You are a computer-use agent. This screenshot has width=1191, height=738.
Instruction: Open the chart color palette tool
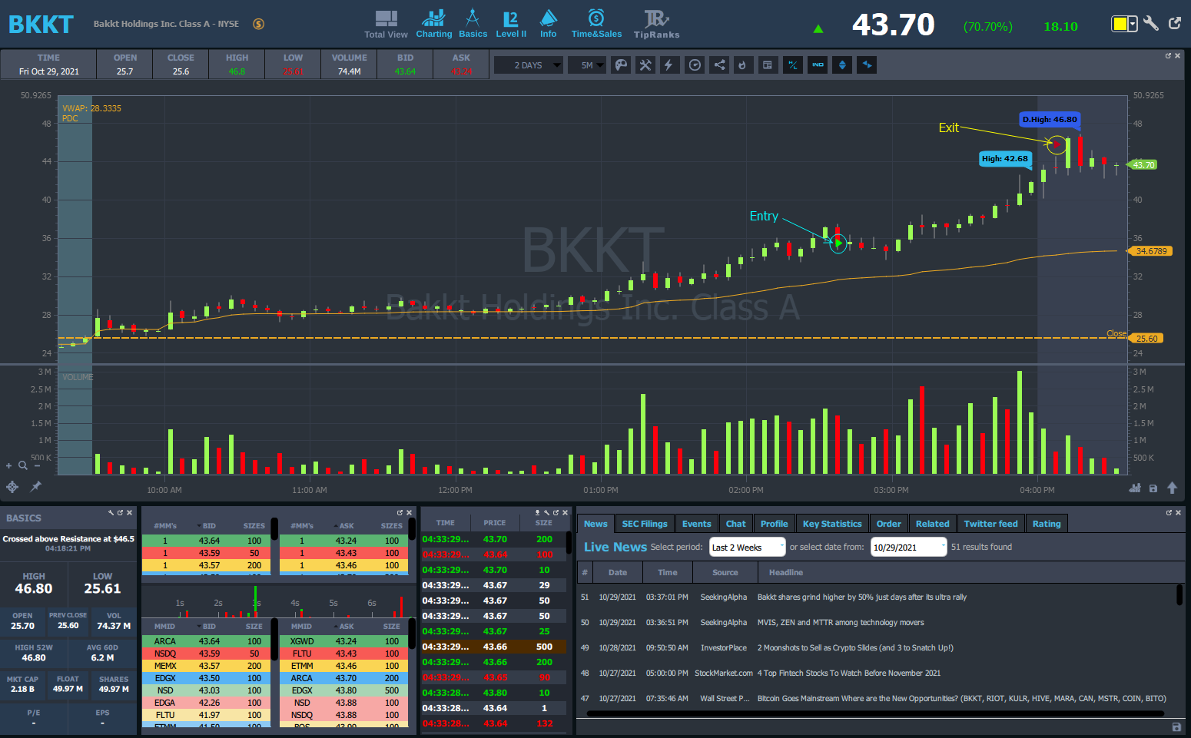point(621,65)
